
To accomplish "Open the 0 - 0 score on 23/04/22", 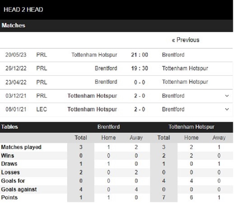I will 139,82.
